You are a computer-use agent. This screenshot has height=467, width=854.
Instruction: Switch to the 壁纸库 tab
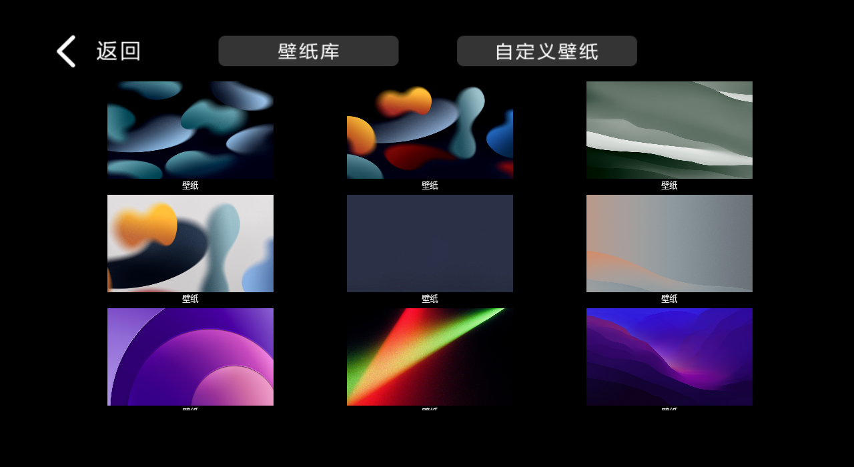point(308,51)
